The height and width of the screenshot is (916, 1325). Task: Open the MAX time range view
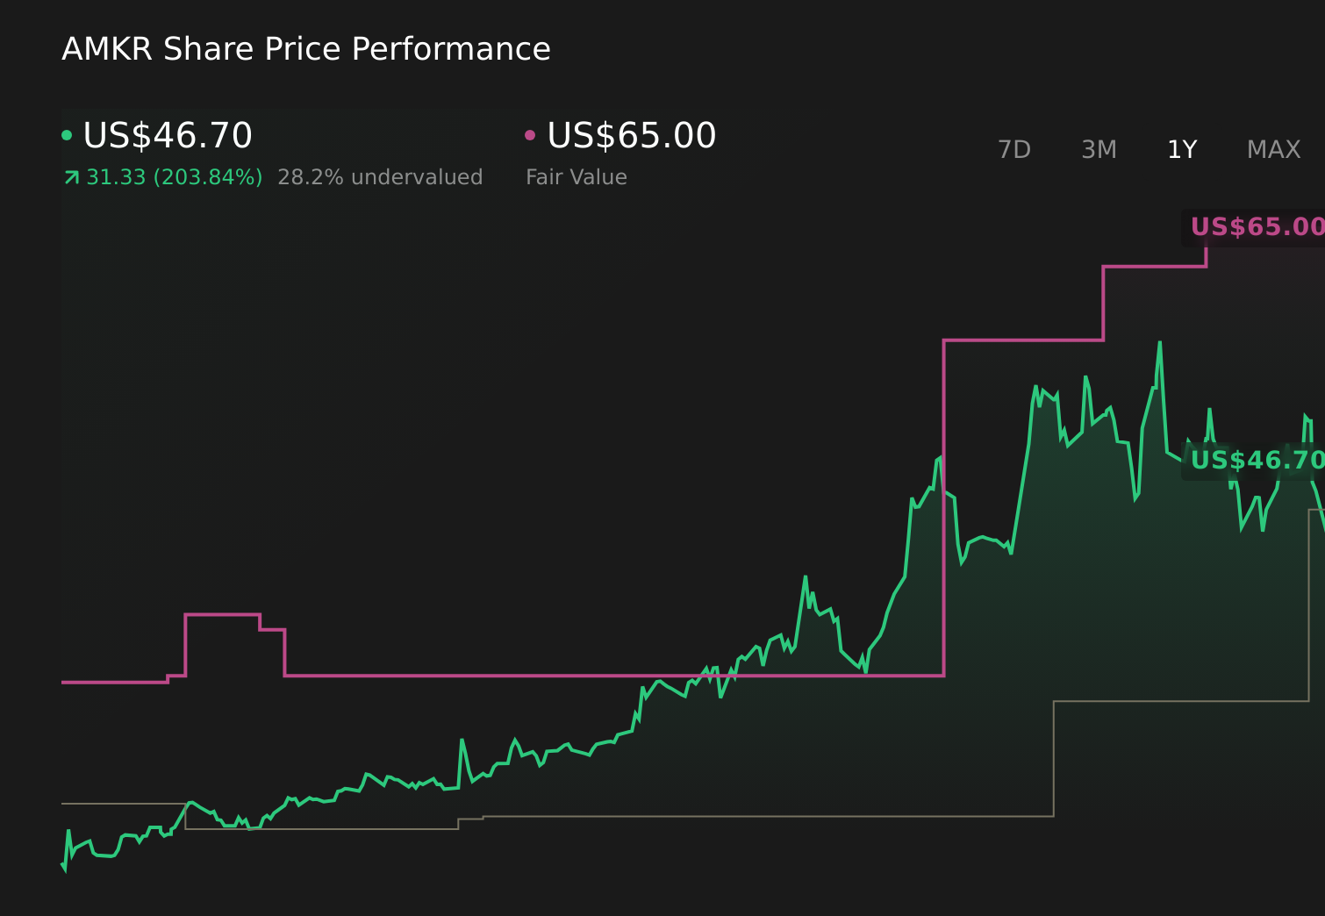1272,149
